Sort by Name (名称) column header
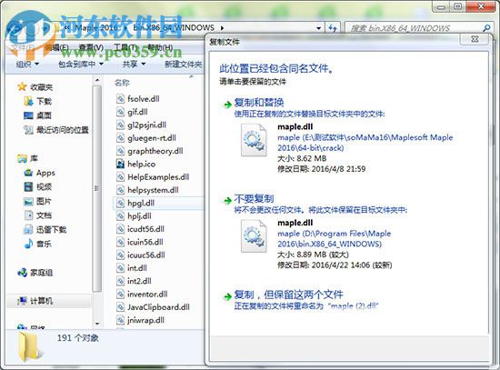500x370 pixels. point(122,83)
